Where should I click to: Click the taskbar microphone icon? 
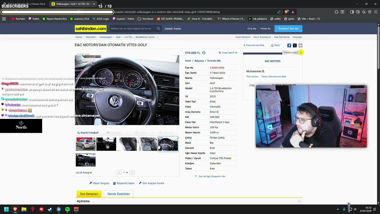point(344,210)
